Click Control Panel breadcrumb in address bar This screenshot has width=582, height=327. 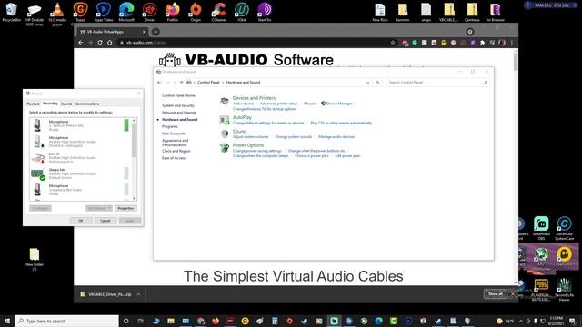(208, 83)
